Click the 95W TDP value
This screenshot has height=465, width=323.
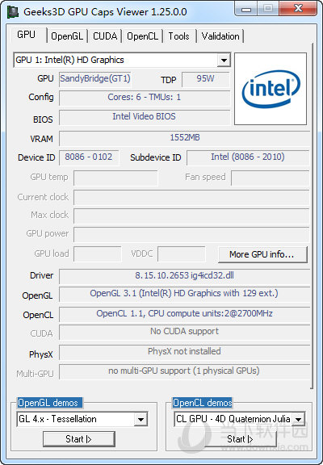(x=206, y=79)
